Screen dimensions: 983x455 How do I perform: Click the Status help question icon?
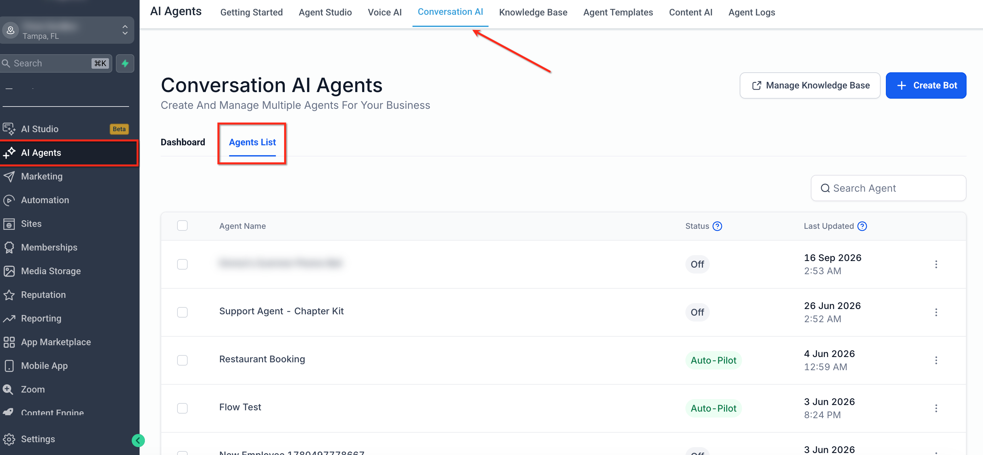[x=717, y=226]
